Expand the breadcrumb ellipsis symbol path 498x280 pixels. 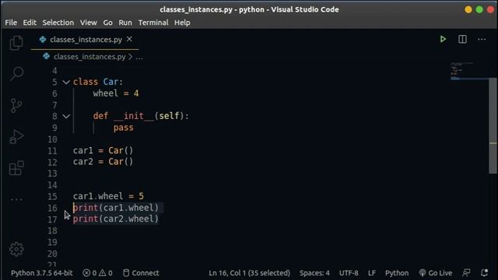tap(139, 57)
